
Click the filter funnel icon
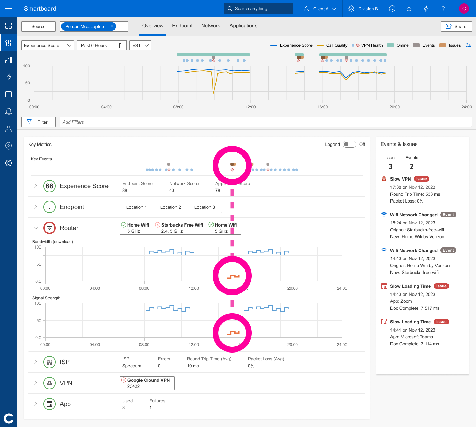coord(30,122)
